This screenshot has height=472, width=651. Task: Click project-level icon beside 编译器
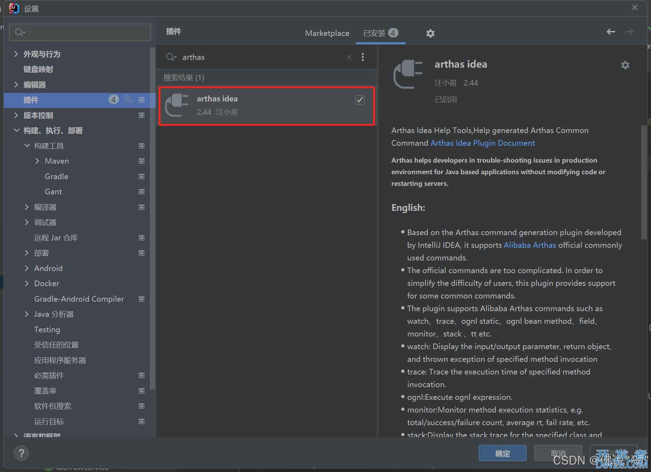(142, 207)
